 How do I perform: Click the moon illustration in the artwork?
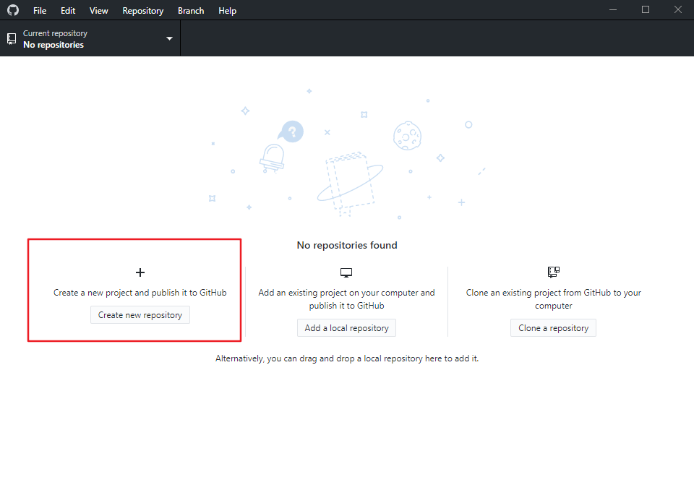tap(407, 134)
